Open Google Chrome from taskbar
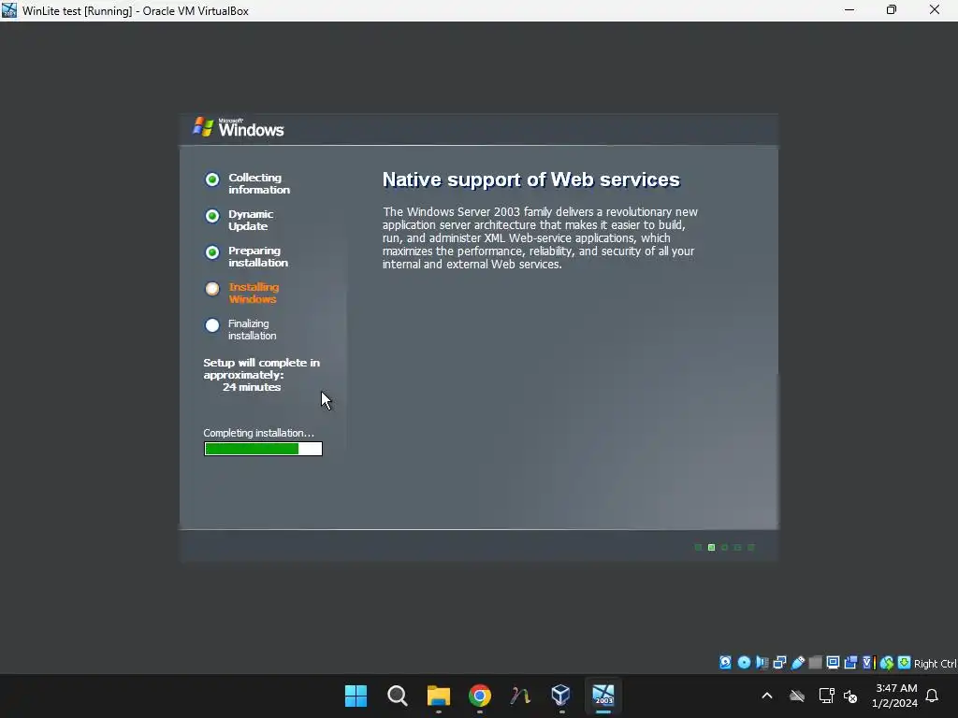958x718 pixels. click(480, 696)
